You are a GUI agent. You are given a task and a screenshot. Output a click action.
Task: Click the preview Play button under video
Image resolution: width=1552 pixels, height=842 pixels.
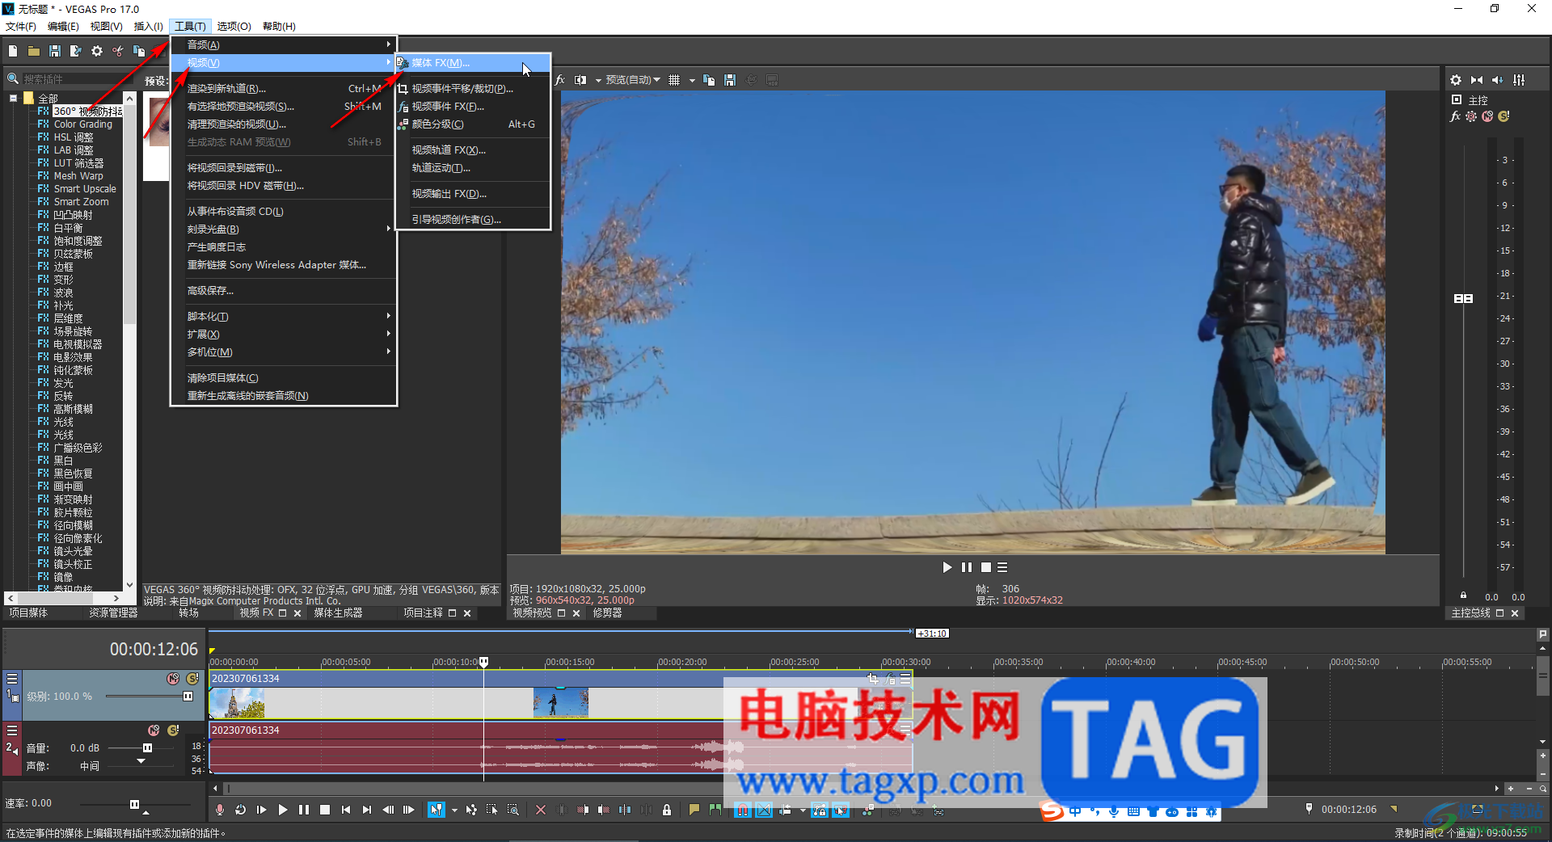947,567
